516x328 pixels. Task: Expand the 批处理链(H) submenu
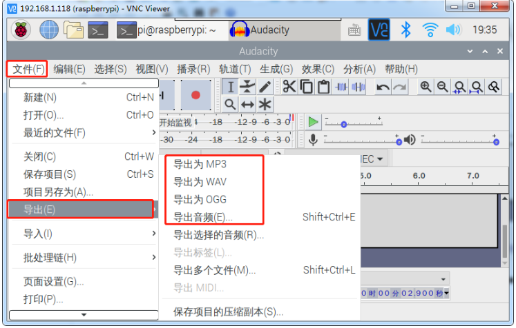pyautogui.click(x=83, y=258)
